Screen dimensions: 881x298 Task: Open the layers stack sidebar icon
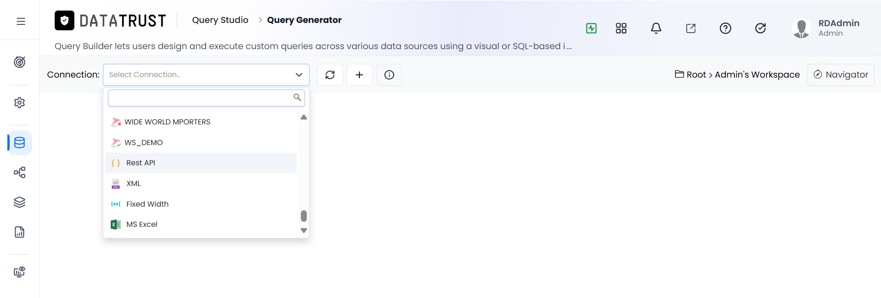coord(19,202)
